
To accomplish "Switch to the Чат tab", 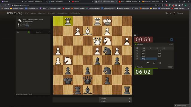I will tap(18, 32).
